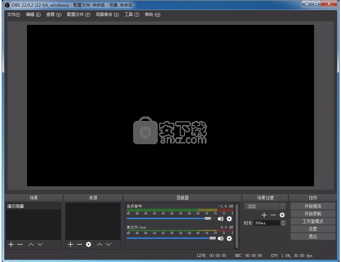341x262 pixels.
Task: Open 麦克风/Aux audio settings gear
Action: pyautogui.click(x=229, y=238)
